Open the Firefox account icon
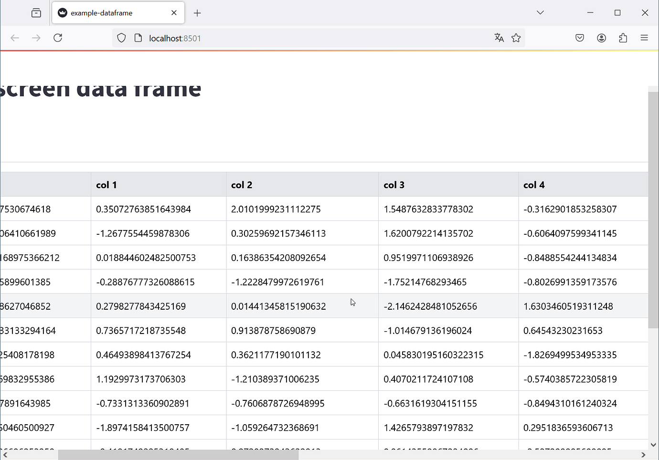The image size is (659, 460). pyautogui.click(x=601, y=38)
